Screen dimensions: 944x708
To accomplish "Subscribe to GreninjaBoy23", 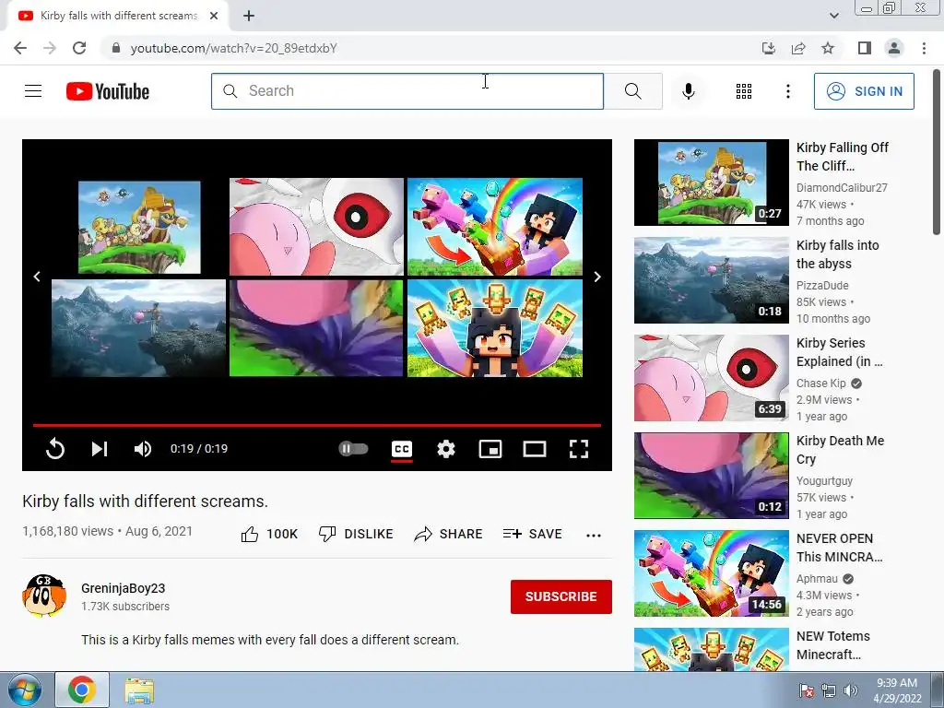I will pyautogui.click(x=561, y=596).
